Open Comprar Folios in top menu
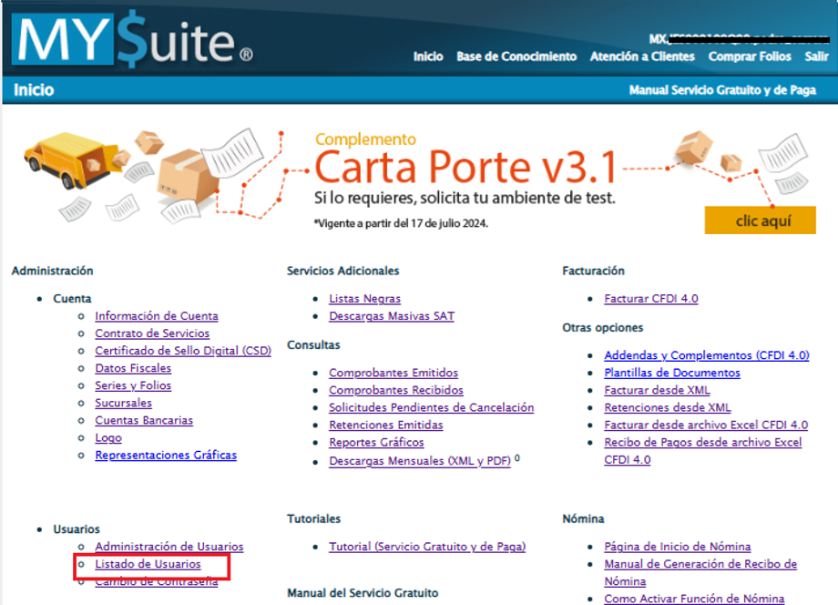 click(750, 56)
